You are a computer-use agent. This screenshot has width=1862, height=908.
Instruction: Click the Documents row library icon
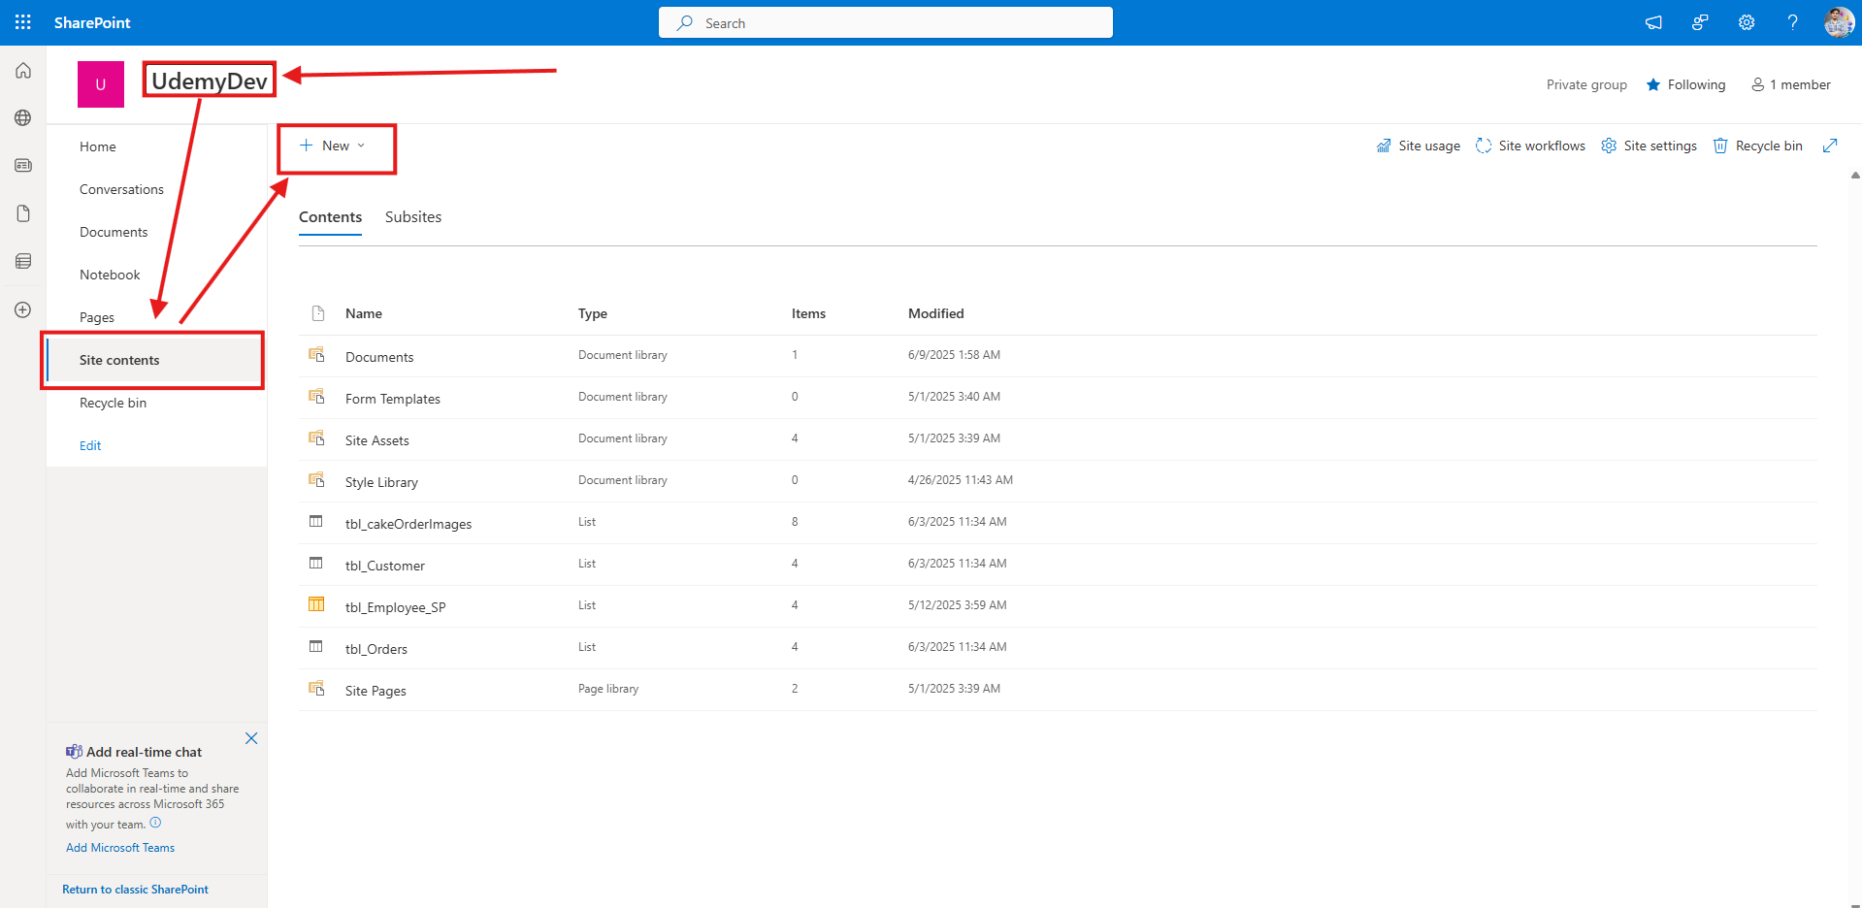pos(316,354)
